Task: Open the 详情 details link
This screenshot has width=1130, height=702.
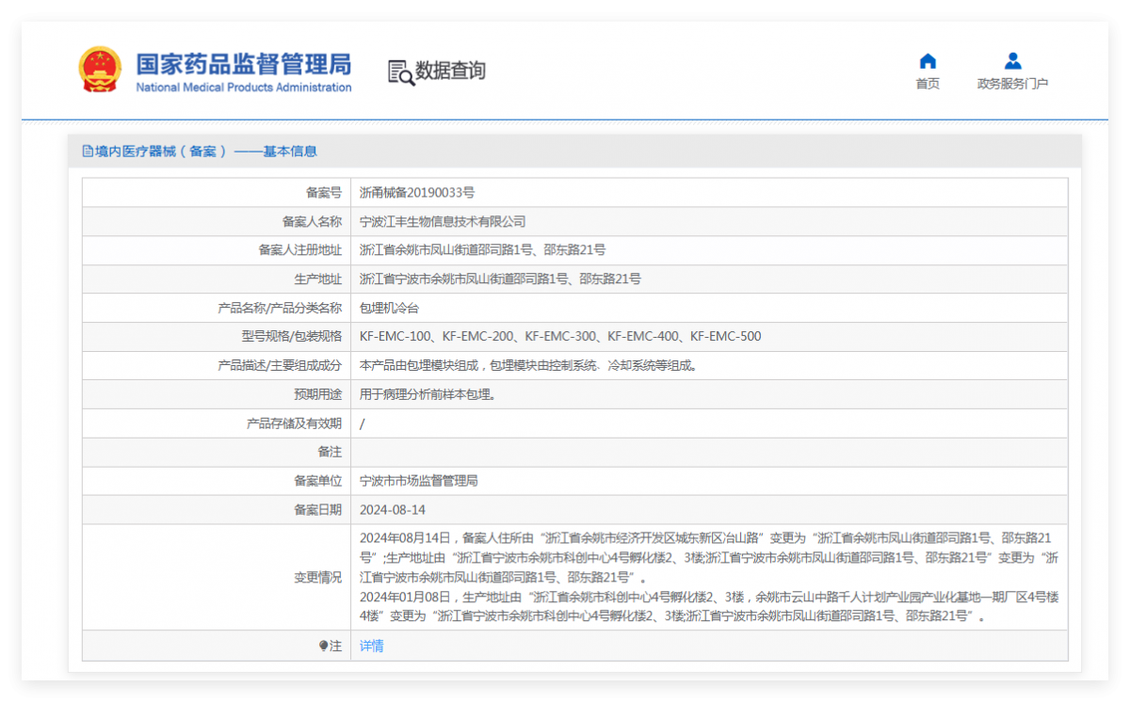Action: click(371, 646)
